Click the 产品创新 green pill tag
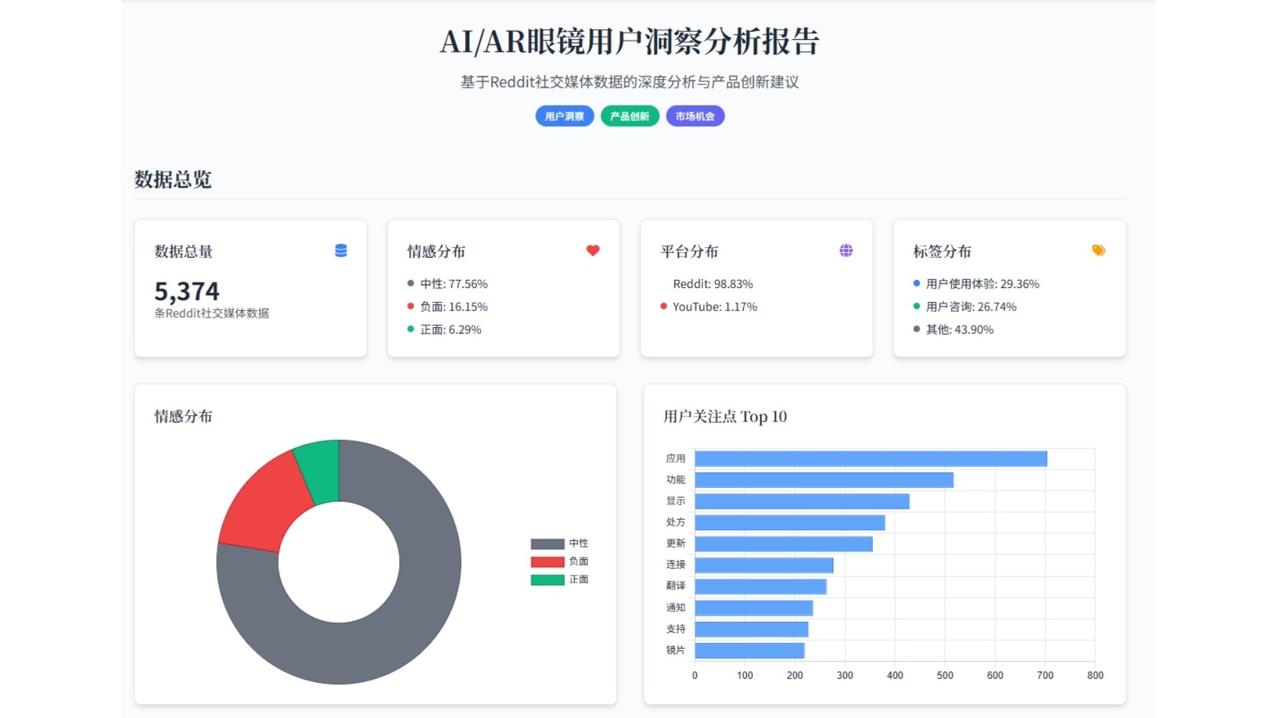This screenshot has height=718, width=1277. coord(629,116)
